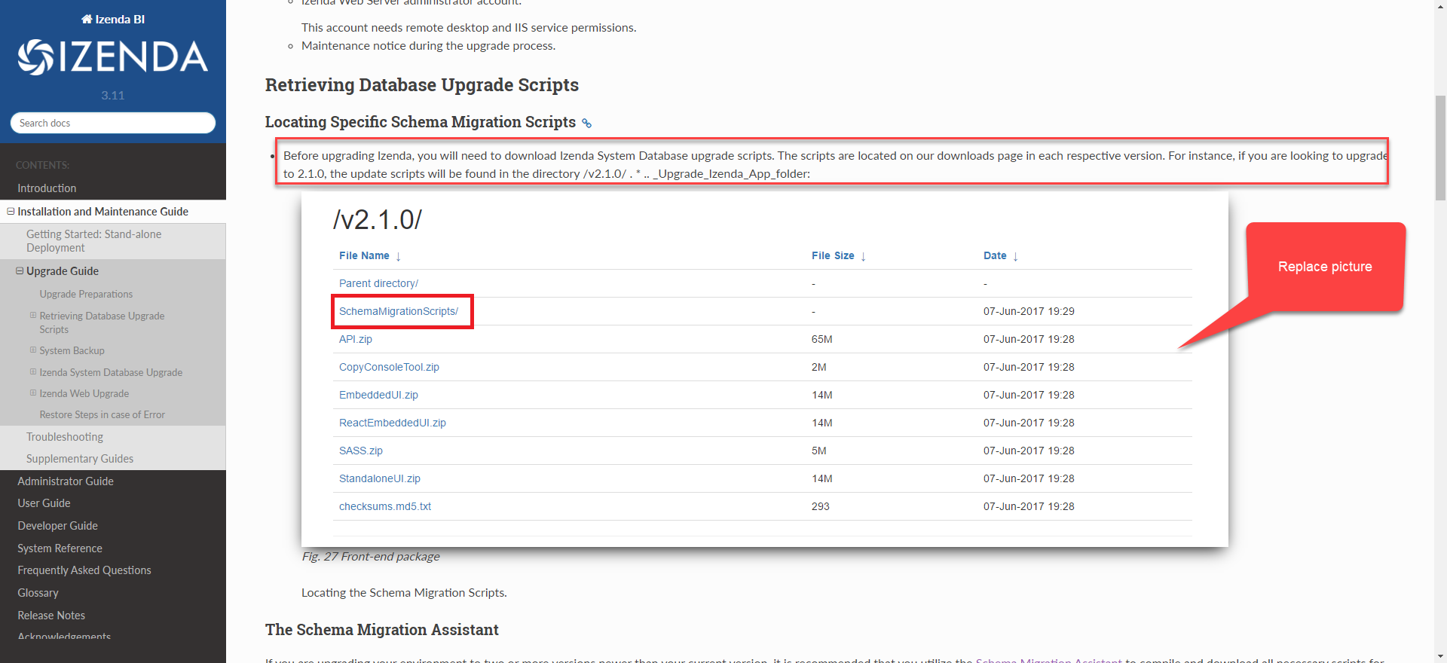Click the permalink icon beside Locating Specific Schema Migration Scripts
This screenshot has height=663, width=1447.
pos(586,124)
